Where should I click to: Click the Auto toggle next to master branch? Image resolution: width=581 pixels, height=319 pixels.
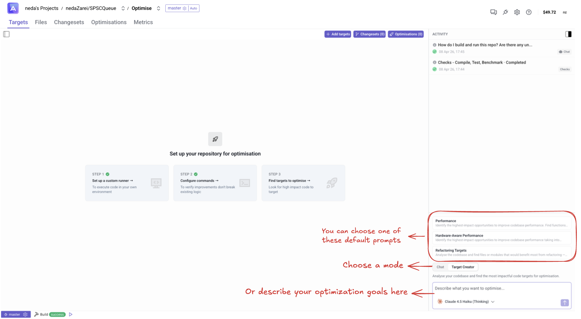[x=193, y=8]
